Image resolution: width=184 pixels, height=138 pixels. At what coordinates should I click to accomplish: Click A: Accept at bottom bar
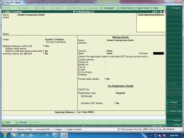(22, 122)
